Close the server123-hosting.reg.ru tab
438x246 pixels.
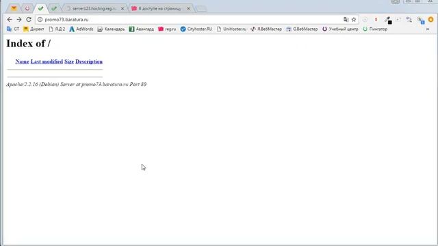pyautogui.click(x=123, y=9)
